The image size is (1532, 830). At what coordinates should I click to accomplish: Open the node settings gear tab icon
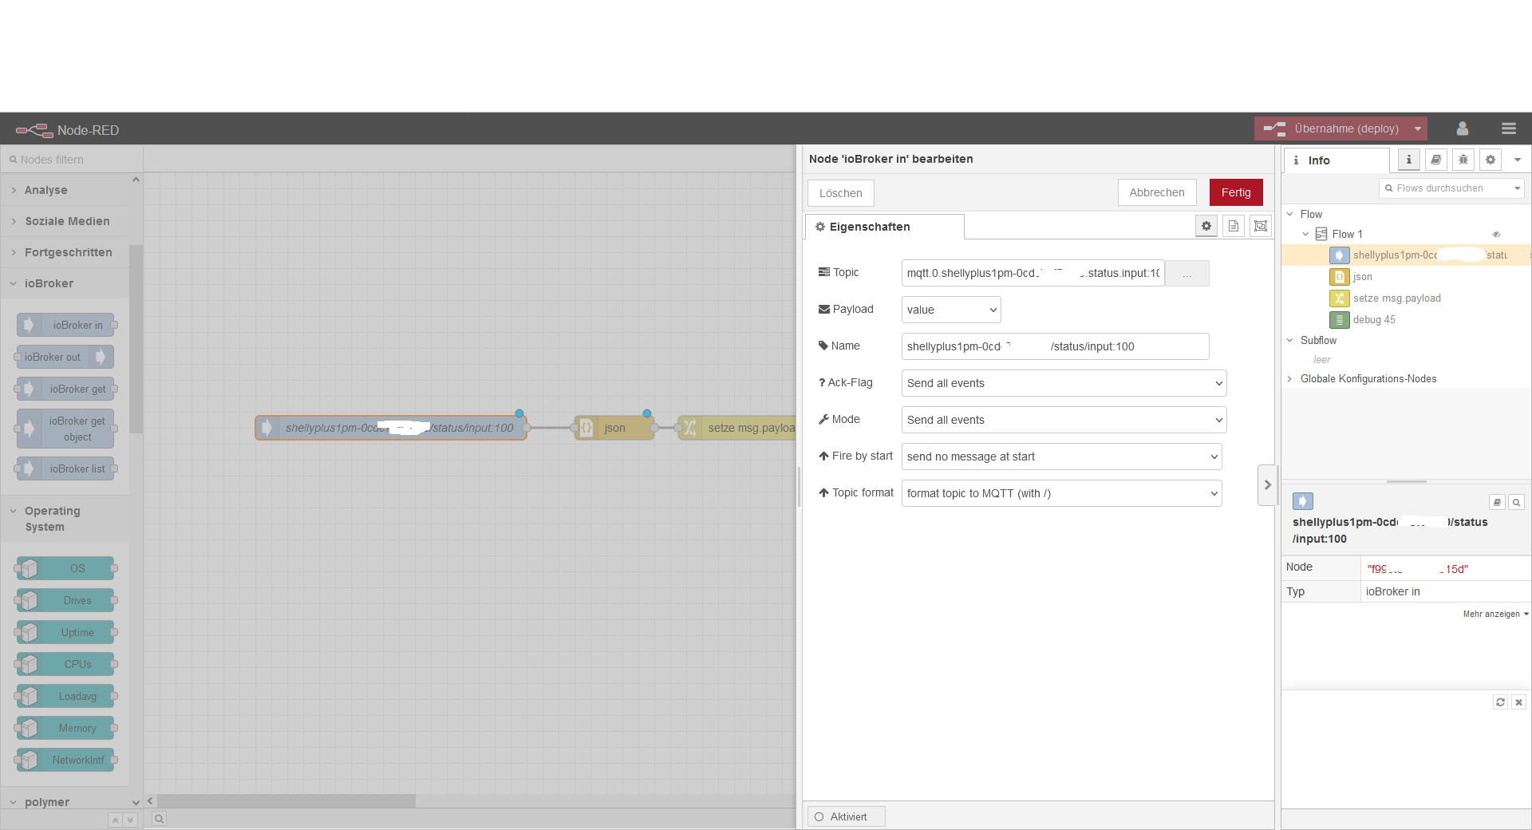click(x=1206, y=226)
